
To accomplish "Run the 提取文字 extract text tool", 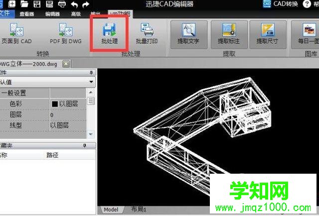I will [x=189, y=34].
